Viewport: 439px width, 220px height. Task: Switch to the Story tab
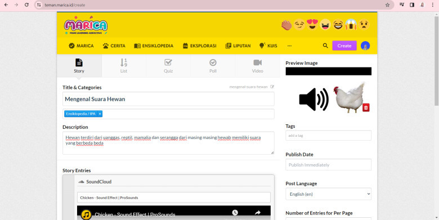pyautogui.click(x=79, y=66)
